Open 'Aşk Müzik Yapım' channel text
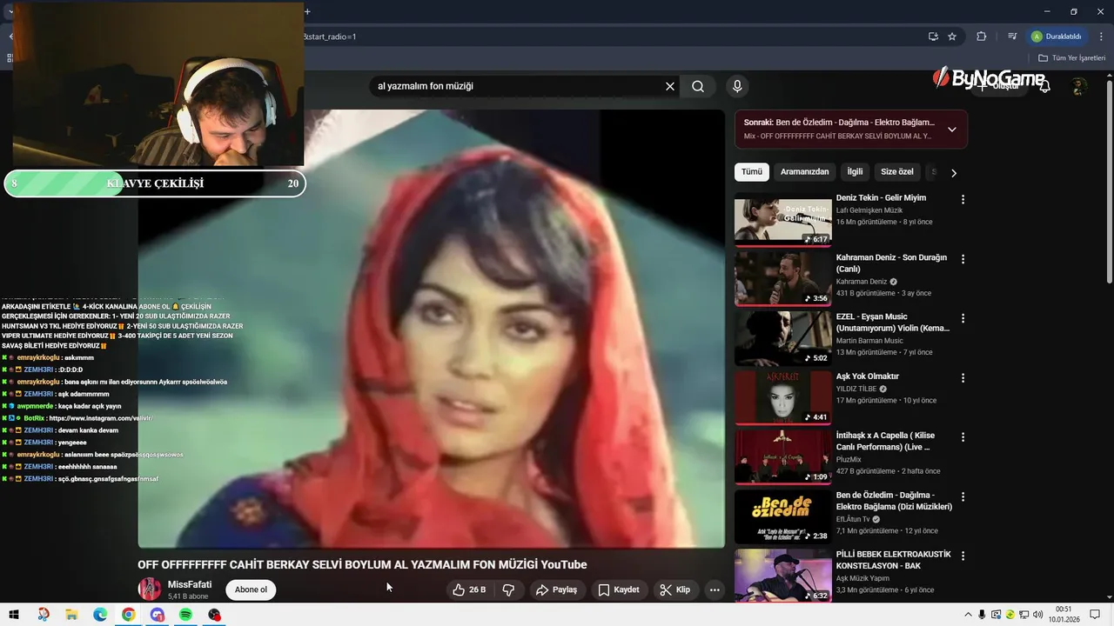This screenshot has width=1114, height=626. (862, 578)
